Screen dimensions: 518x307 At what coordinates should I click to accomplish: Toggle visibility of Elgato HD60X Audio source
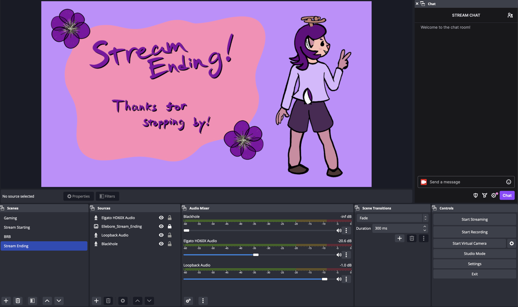click(161, 218)
